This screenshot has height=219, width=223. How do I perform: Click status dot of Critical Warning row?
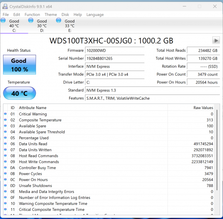[5, 114]
